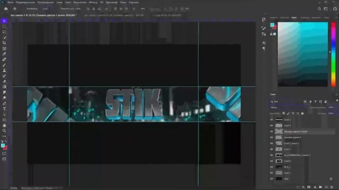The width and height of the screenshot is (339, 190).
Task: Open the Фильтр menu
Action: coord(93,2)
